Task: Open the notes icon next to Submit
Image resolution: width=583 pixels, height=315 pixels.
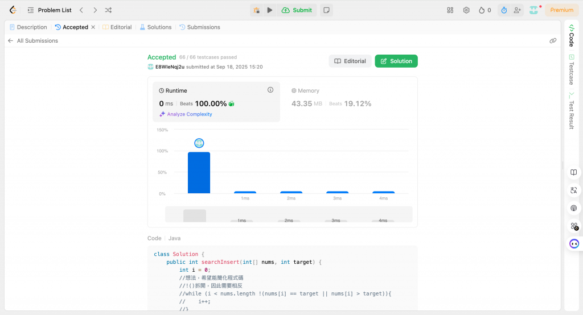Action: point(326,10)
